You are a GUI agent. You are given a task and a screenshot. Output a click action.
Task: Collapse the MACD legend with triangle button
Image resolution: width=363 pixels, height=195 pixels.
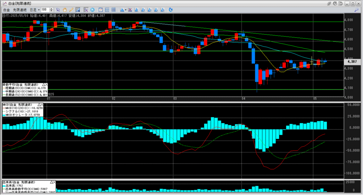[x=39, y=105]
